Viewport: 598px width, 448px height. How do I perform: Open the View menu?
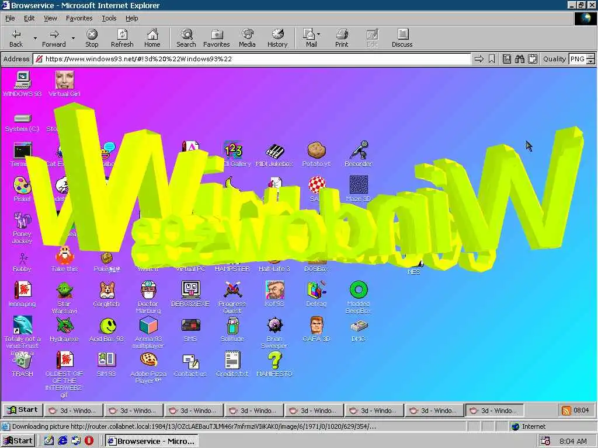coord(50,18)
